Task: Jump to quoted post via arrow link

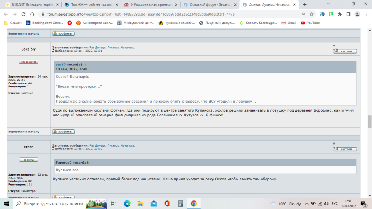Action: (85, 65)
